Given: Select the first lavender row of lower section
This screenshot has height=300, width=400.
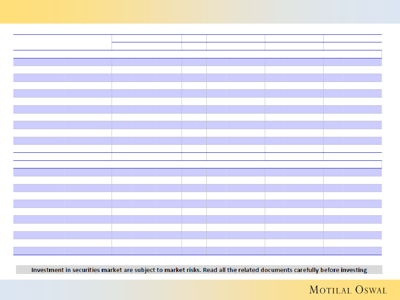Looking at the screenshot, I should [197, 172].
